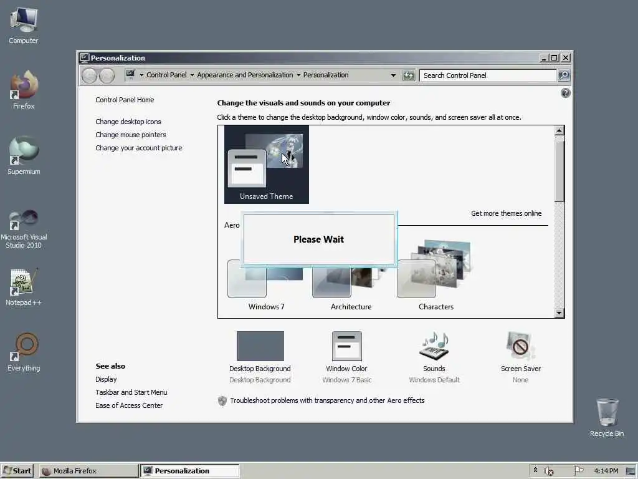Open Microsoft Visual Studio 2010 shortcut
The height and width of the screenshot is (479, 638).
coord(24,229)
